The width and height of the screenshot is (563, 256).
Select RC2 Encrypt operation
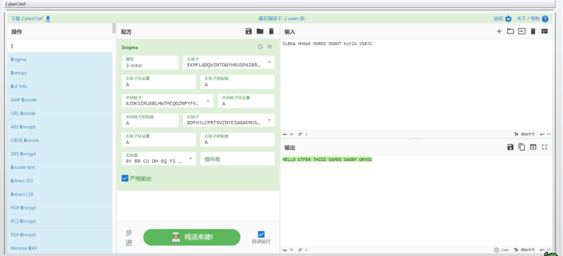point(60,221)
